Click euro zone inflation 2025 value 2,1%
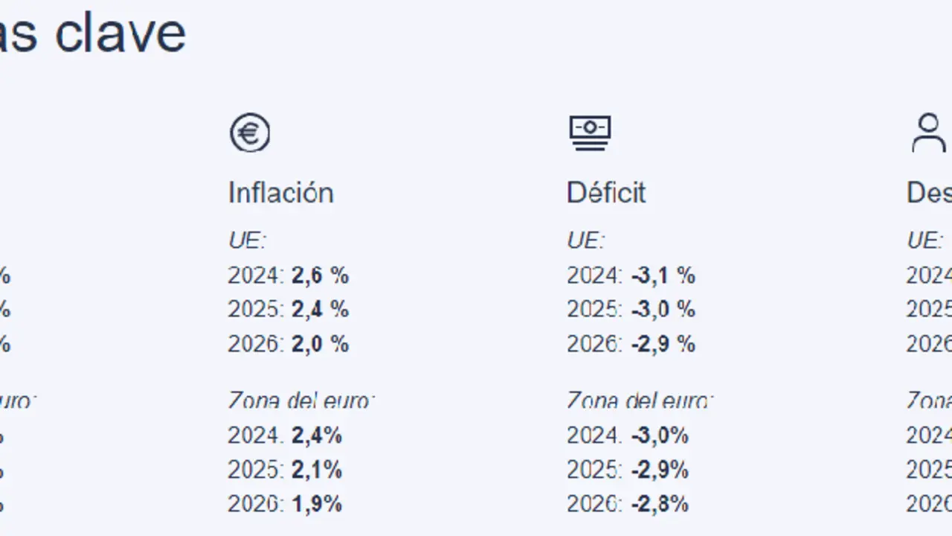 (x=317, y=470)
